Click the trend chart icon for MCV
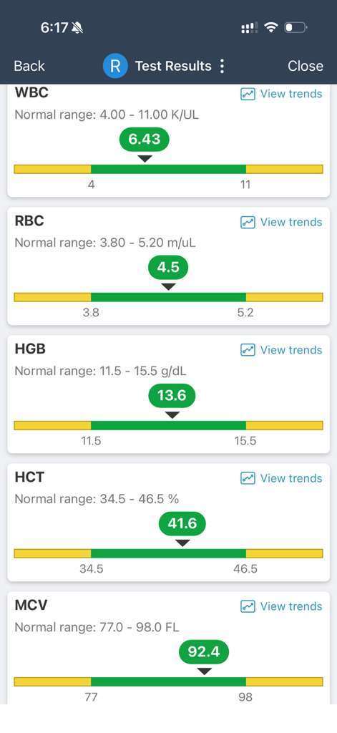Screen dimensions: 337x733 point(248,606)
